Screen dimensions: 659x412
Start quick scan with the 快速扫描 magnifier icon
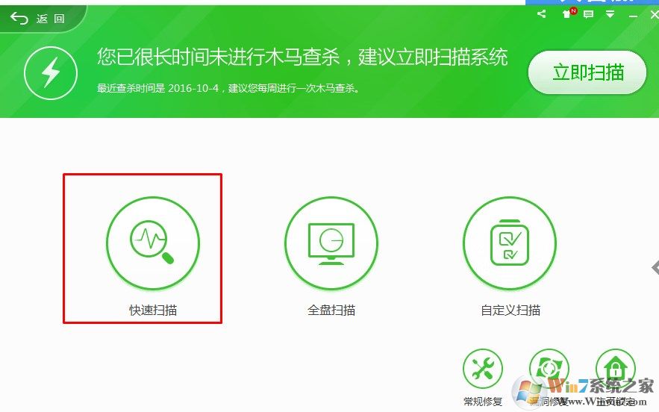(x=152, y=243)
